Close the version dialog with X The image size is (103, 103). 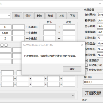[82, 45]
